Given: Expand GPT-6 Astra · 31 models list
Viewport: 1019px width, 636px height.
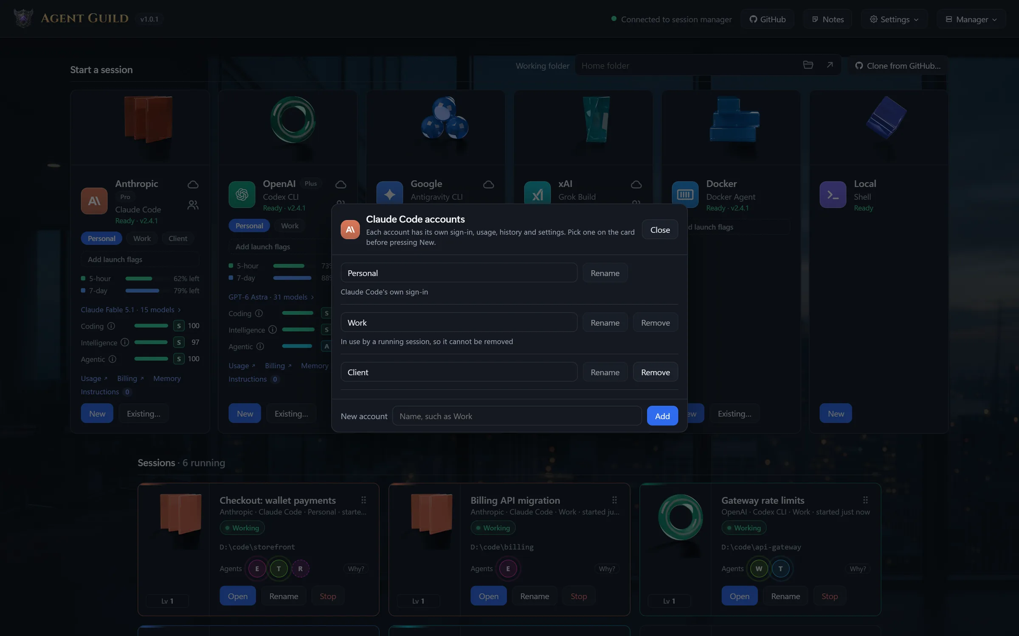Looking at the screenshot, I should (x=271, y=297).
